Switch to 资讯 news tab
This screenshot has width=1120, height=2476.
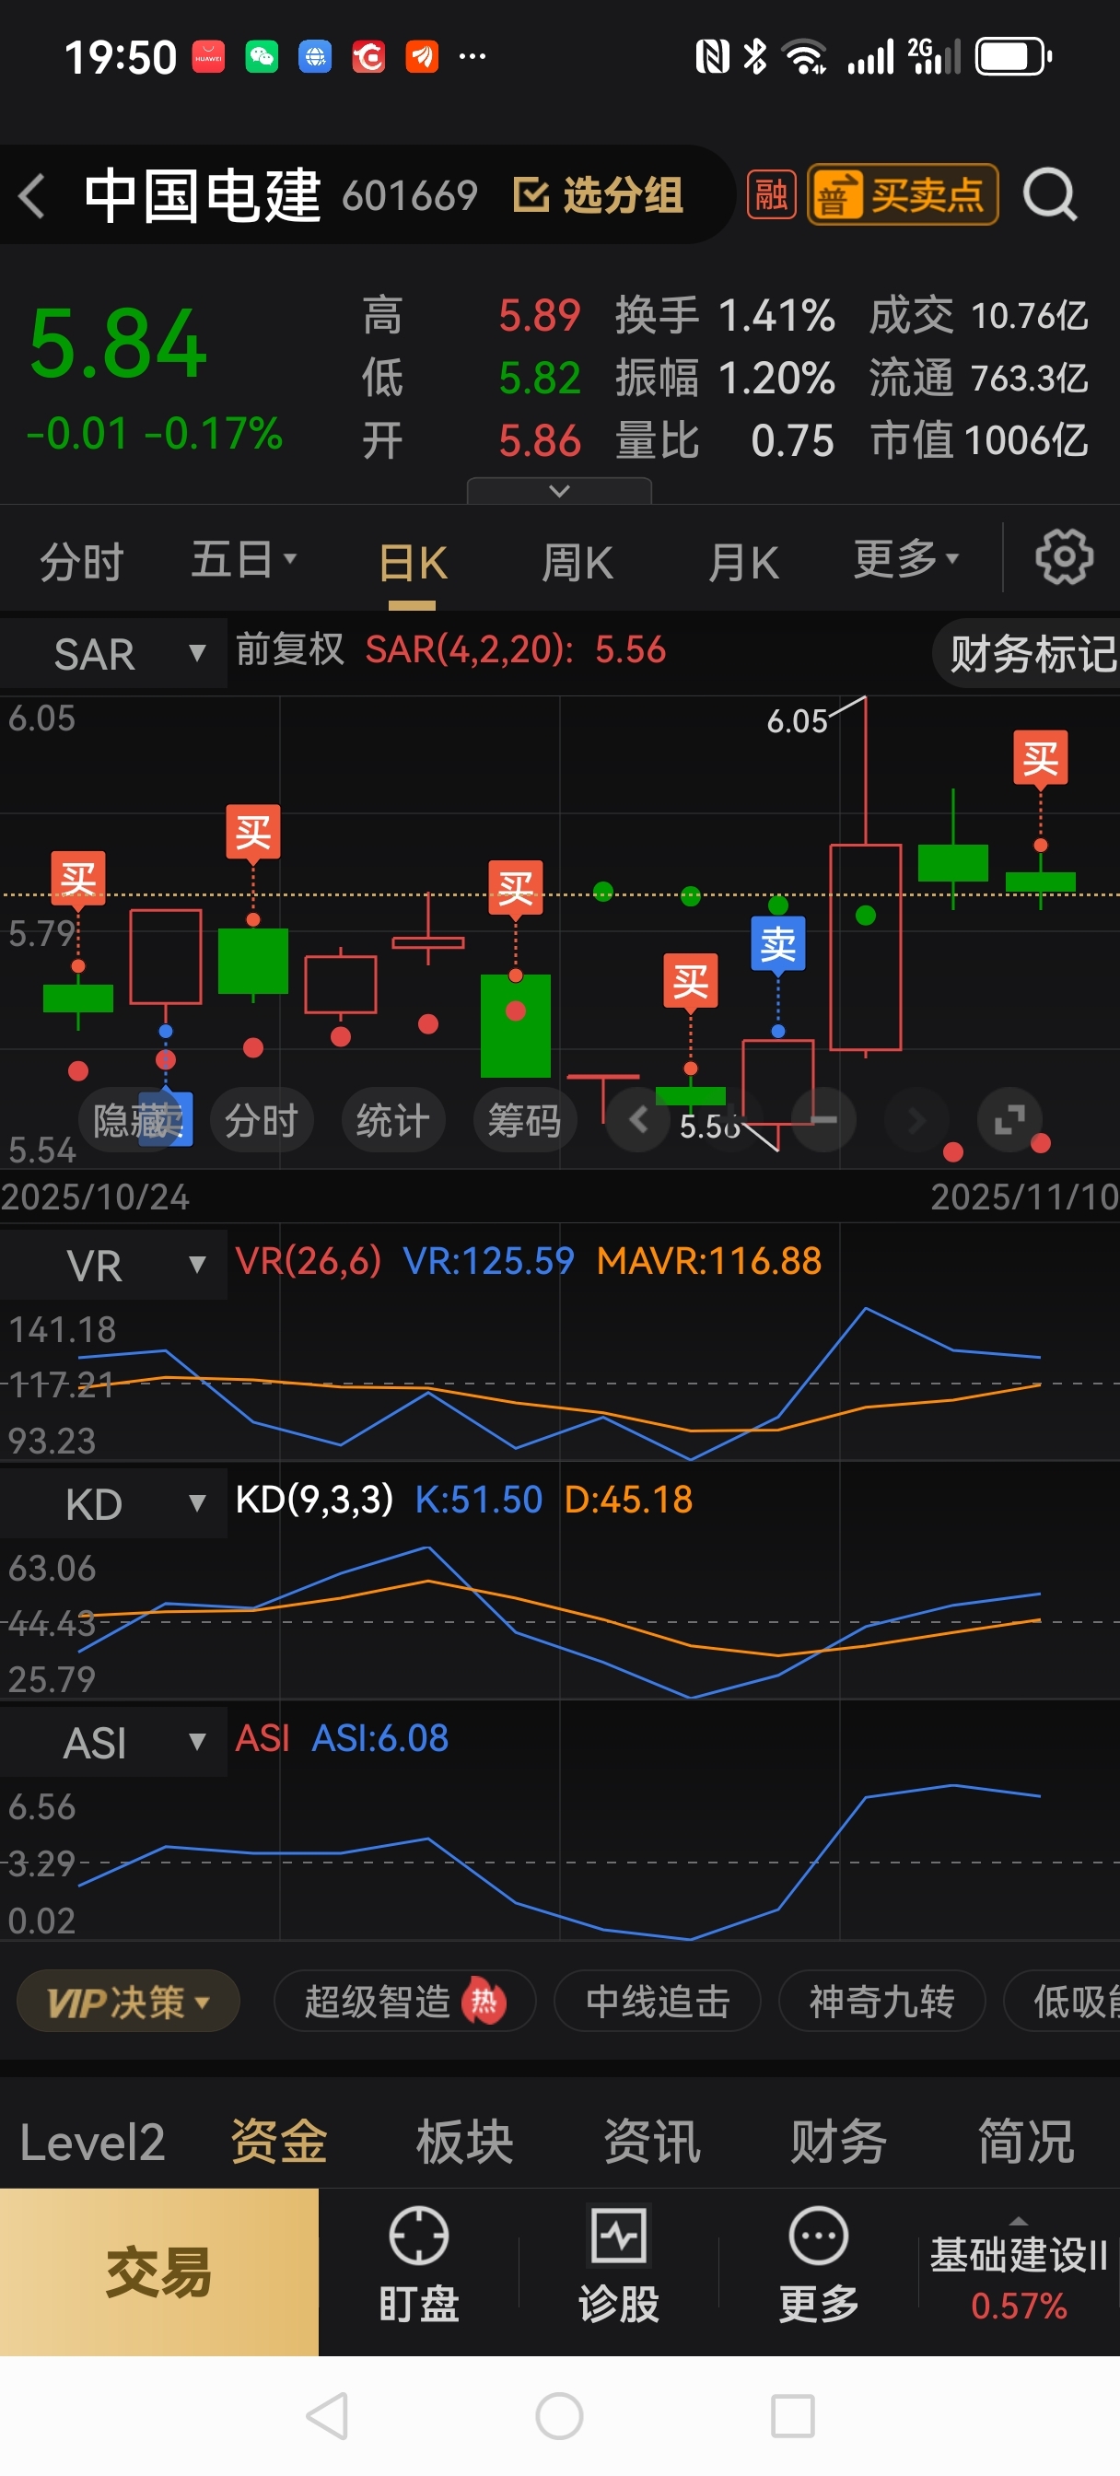pyautogui.click(x=652, y=2143)
